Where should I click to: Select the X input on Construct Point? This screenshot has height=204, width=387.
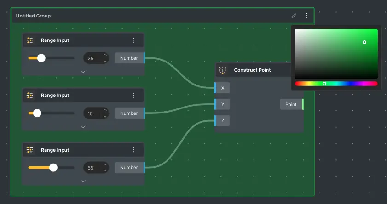(223, 88)
